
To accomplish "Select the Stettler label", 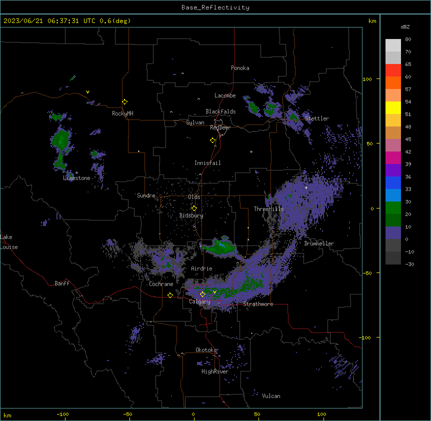I will tap(317, 118).
